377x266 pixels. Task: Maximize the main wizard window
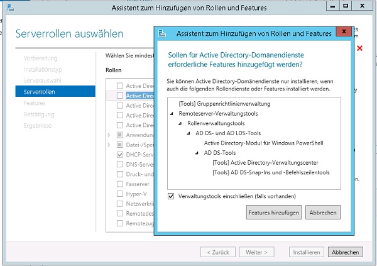click(346, 6)
